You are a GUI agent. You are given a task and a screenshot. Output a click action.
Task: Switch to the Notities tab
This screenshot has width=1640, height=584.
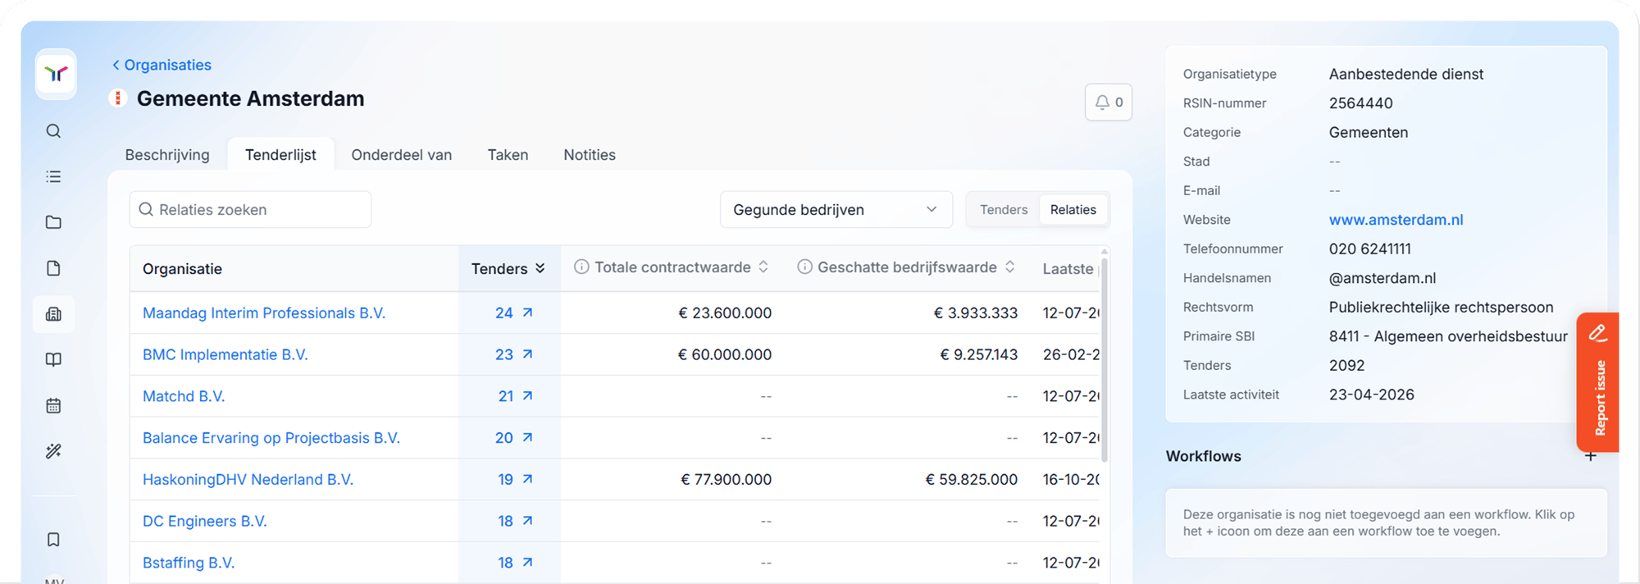coord(590,155)
